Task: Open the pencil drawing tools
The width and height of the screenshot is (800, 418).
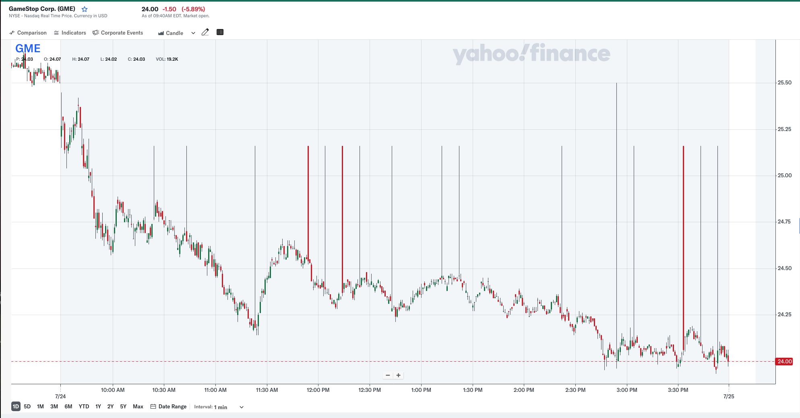Action: (x=205, y=32)
